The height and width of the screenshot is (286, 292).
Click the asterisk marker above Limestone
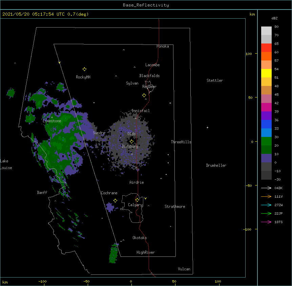[52, 118]
